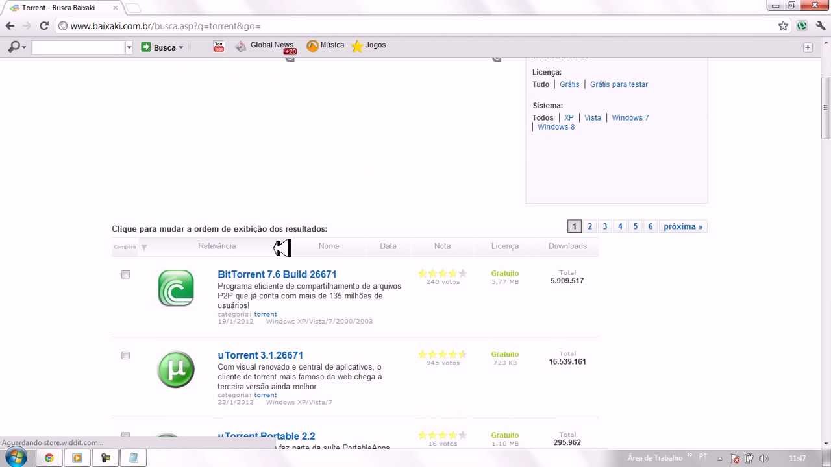Click the próxima » next page link
The height and width of the screenshot is (467, 831).
coord(683,226)
